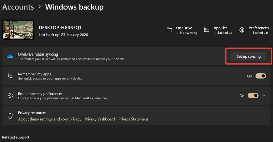Select the App list Backed up status
This screenshot has height=142, width=273.
coord(224,33)
